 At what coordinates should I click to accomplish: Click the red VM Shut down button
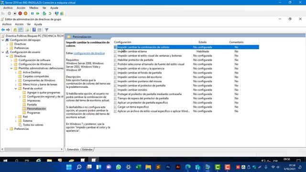pyautogui.click(x=20, y=13)
